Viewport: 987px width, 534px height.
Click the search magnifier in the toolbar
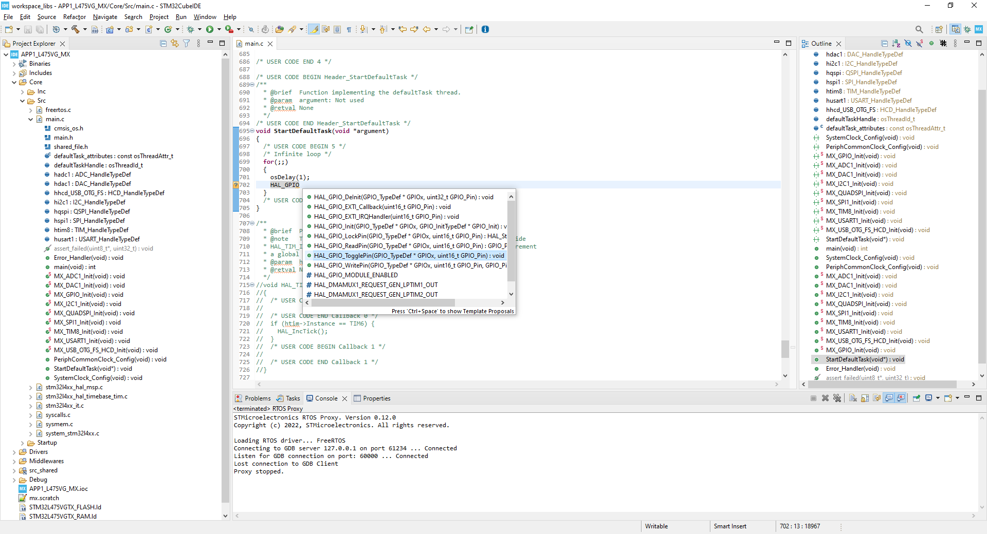tap(919, 29)
